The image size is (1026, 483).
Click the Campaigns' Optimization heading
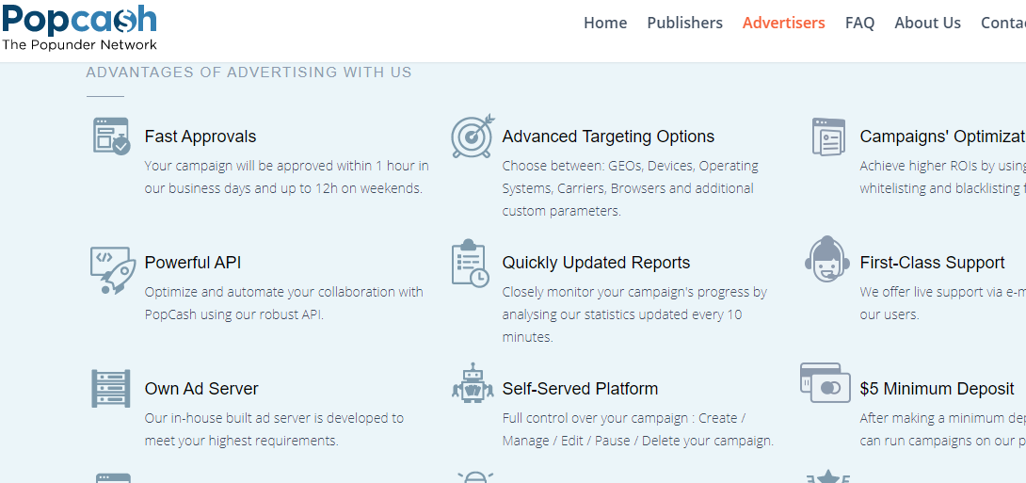coord(943,137)
